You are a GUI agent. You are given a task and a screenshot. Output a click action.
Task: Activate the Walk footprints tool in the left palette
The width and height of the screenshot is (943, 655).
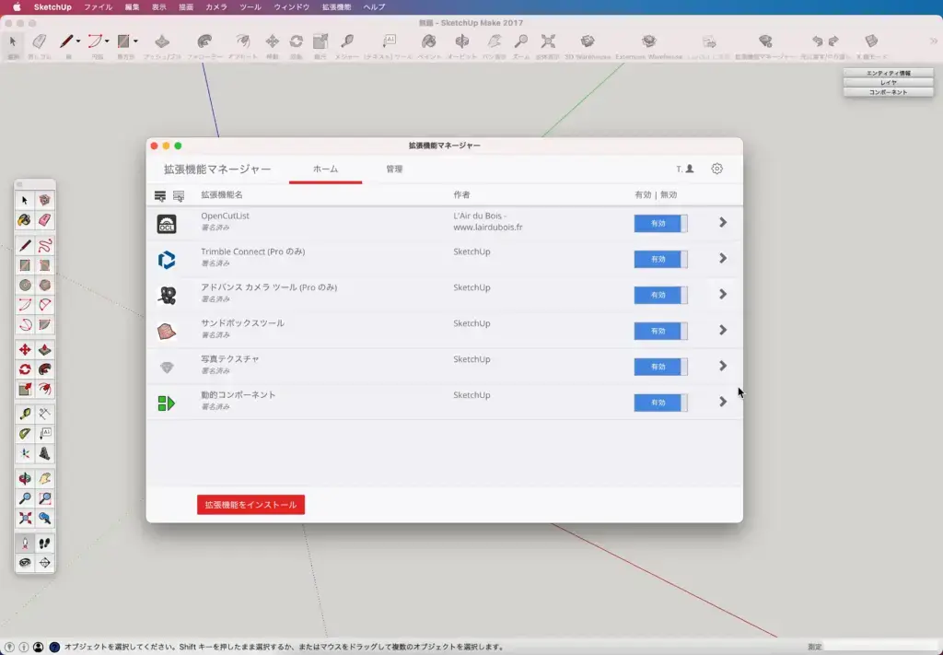click(x=44, y=544)
